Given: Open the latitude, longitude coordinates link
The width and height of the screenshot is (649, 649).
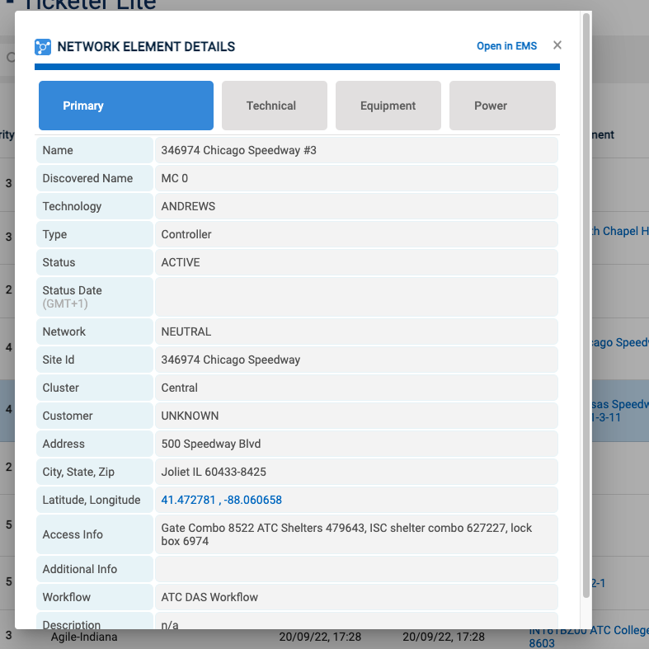Looking at the screenshot, I should click(x=221, y=500).
